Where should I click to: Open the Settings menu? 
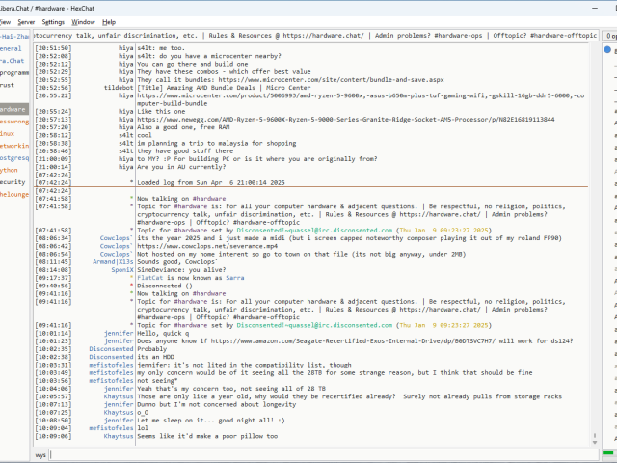(53, 21)
